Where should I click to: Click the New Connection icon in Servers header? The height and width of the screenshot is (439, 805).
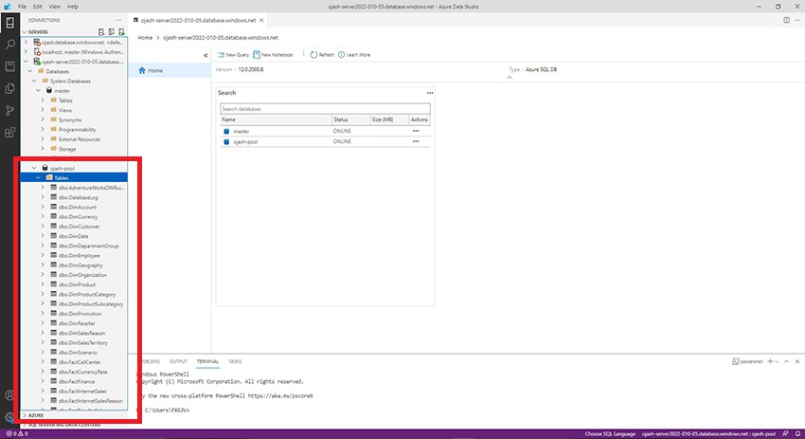101,32
